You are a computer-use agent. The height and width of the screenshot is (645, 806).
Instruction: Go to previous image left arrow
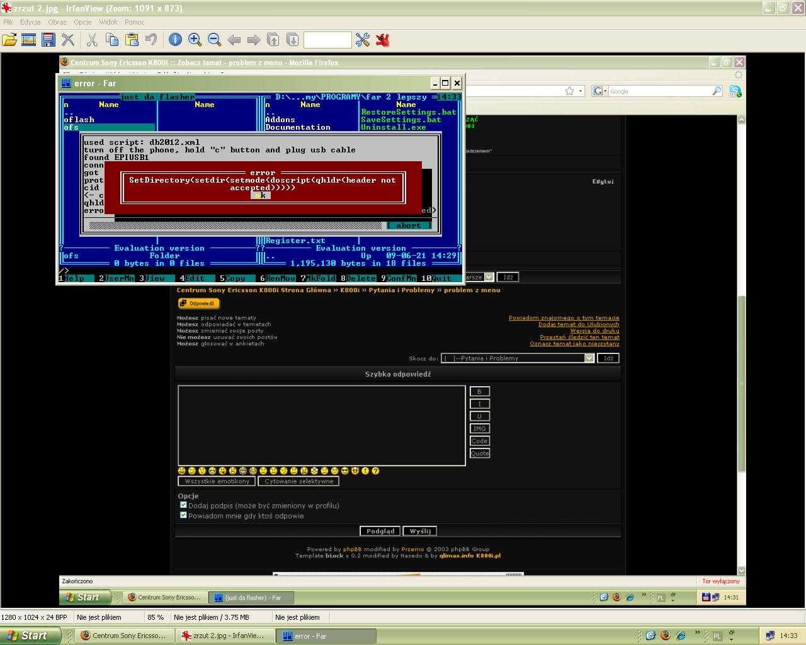point(234,40)
